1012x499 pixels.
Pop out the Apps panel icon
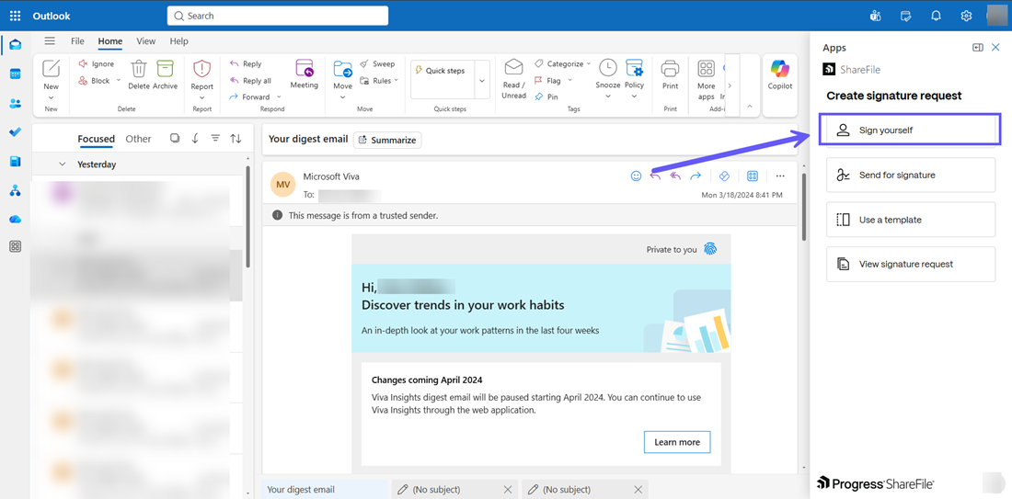[978, 48]
